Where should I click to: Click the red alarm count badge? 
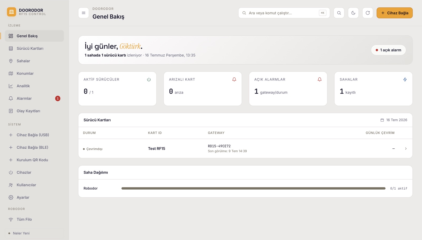pos(58,98)
